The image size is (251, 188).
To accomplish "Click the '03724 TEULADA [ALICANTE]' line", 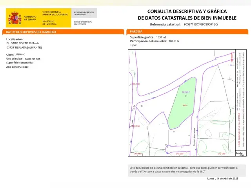I will 24,47.
